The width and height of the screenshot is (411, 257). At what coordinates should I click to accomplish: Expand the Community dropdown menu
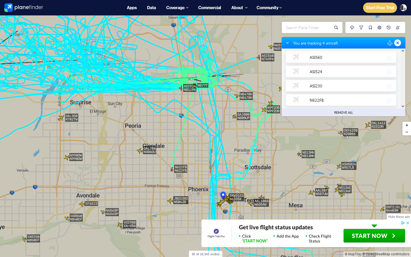[269, 8]
